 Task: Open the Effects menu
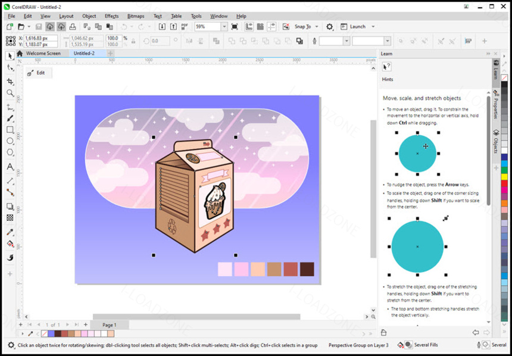tap(112, 16)
